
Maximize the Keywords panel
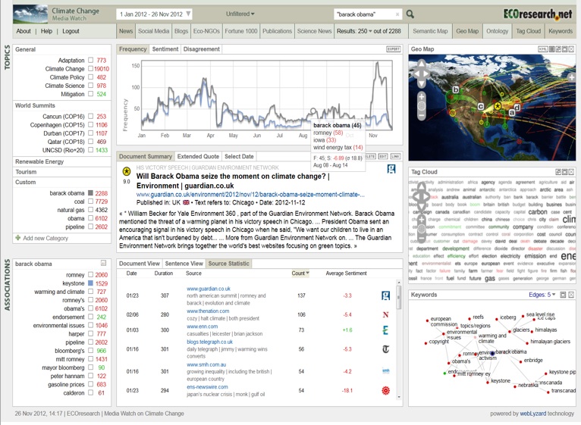tap(564, 295)
